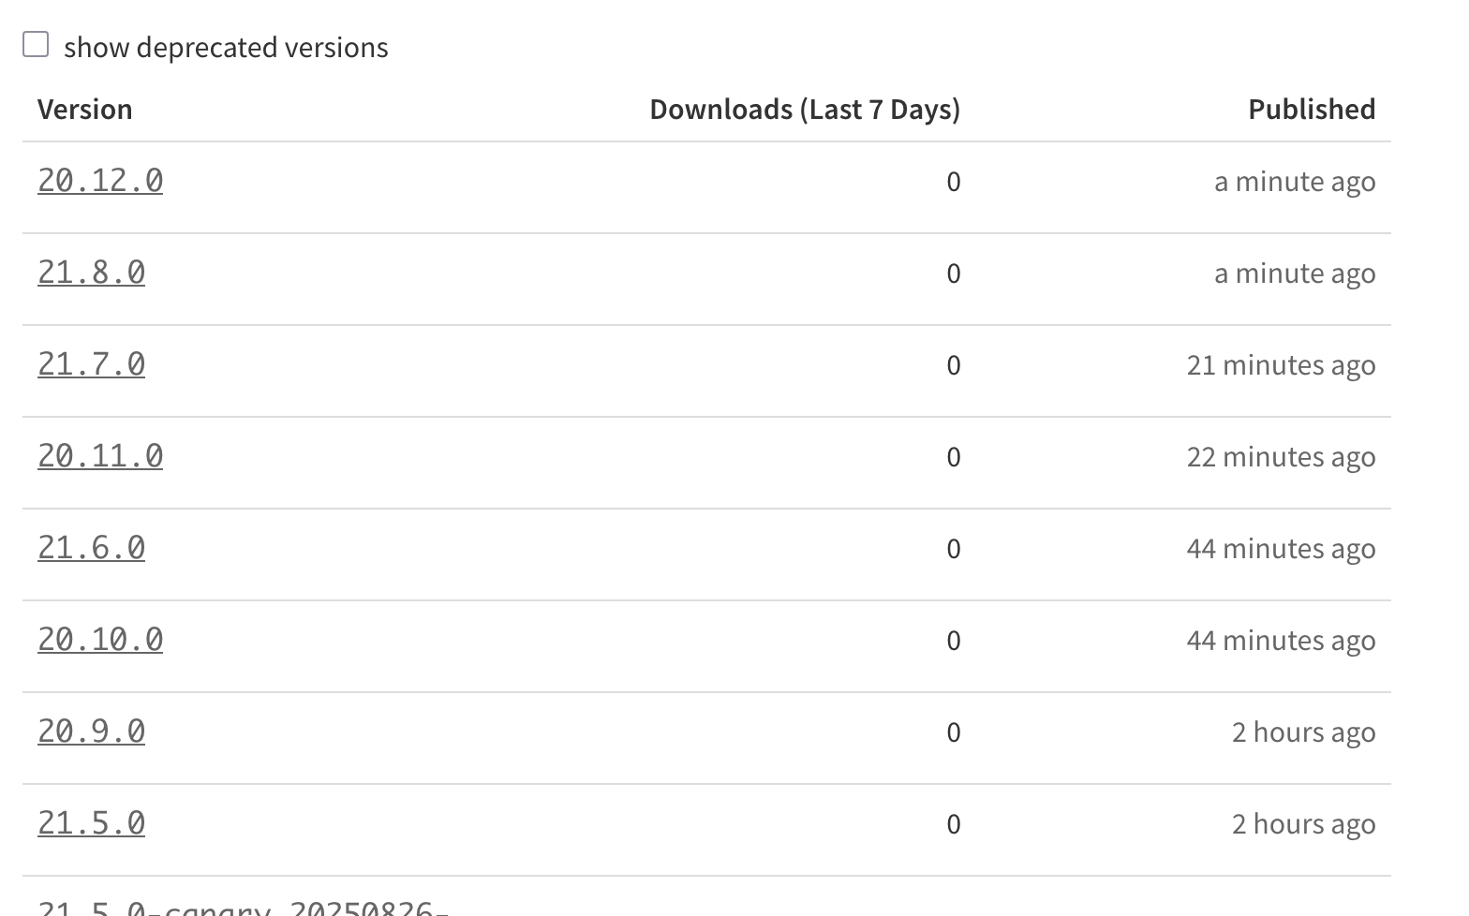
Task: Click download count for version 20.9.0
Action: [953, 732]
